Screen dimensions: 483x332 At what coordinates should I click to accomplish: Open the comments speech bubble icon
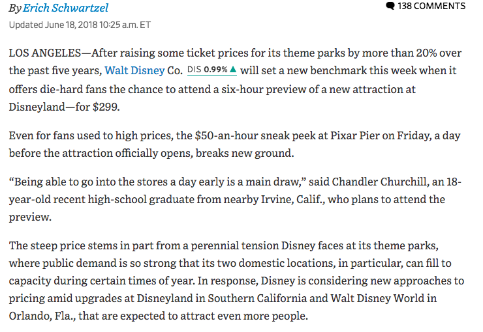pyautogui.click(x=390, y=6)
